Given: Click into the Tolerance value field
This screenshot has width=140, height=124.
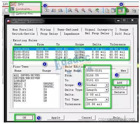Looking at the screenshot, I should coord(97,104).
